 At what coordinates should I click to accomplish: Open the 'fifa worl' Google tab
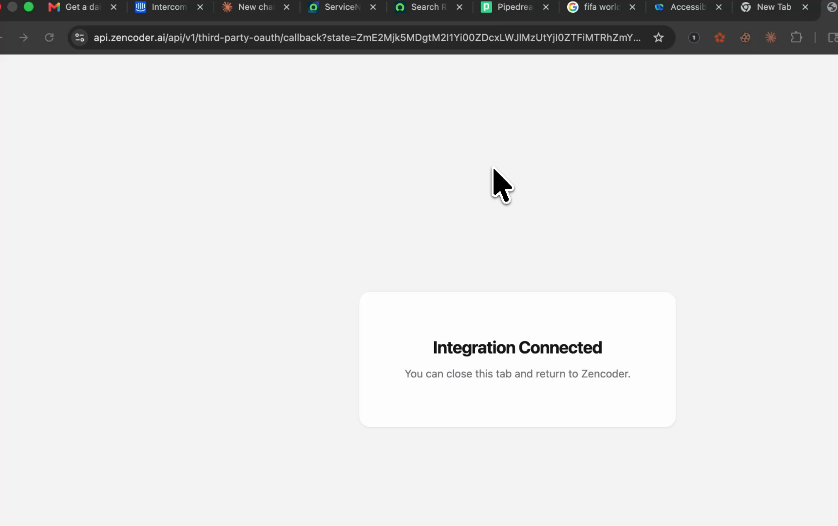click(601, 7)
